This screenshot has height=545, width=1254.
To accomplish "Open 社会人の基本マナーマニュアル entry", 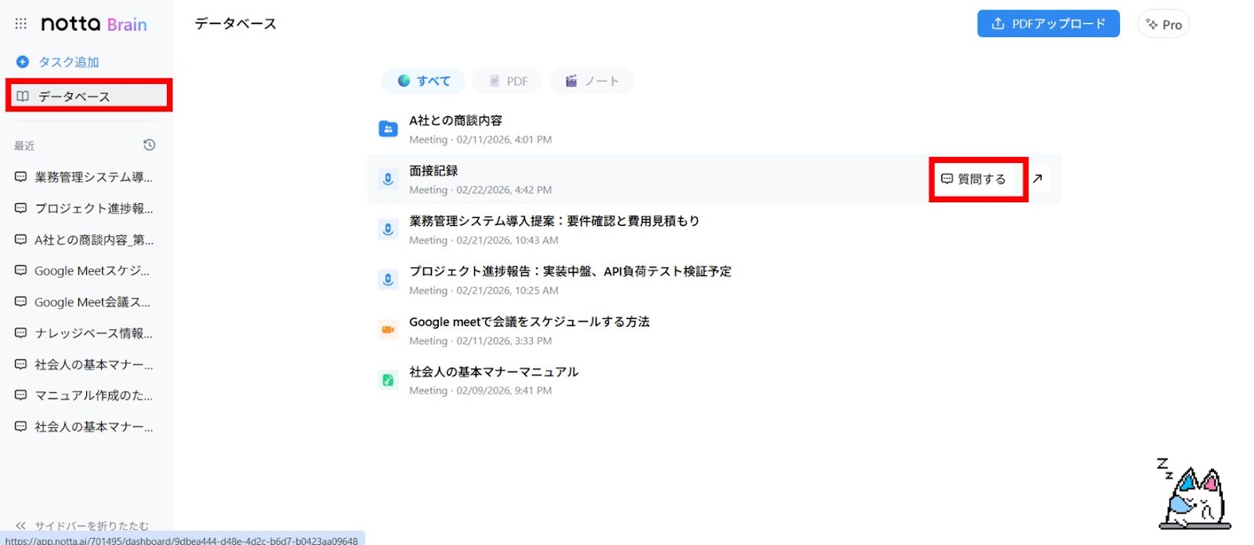I will (x=714, y=380).
